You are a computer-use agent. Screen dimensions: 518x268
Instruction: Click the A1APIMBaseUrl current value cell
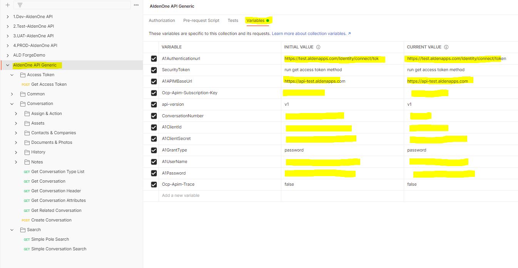(x=461, y=82)
